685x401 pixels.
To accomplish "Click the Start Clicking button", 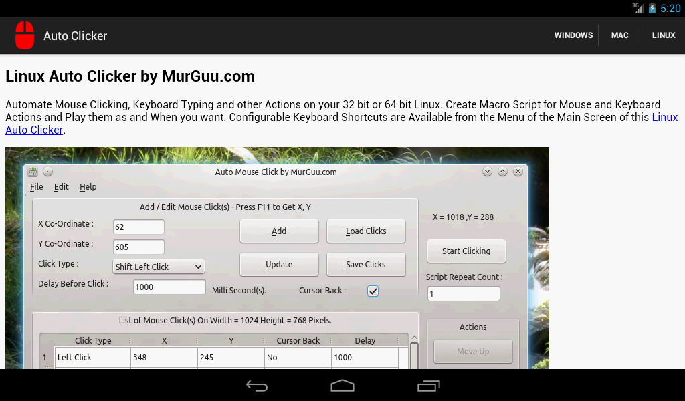I will coord(466,251).
